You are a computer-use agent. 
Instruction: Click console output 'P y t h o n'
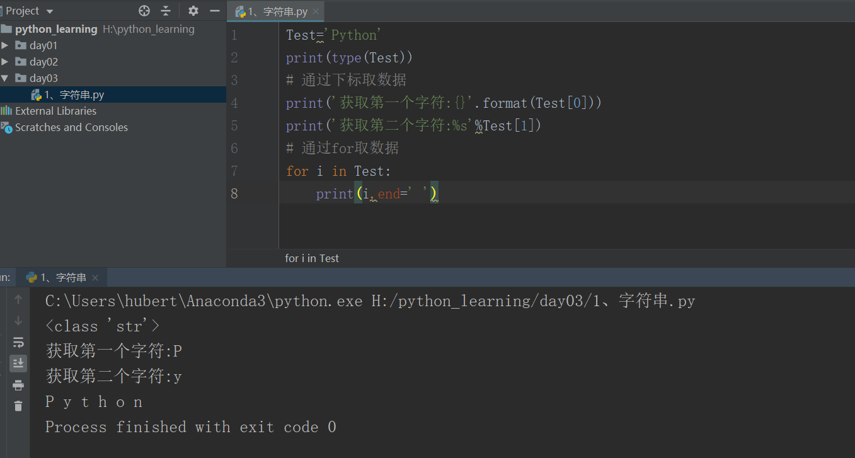coord(94,402)
